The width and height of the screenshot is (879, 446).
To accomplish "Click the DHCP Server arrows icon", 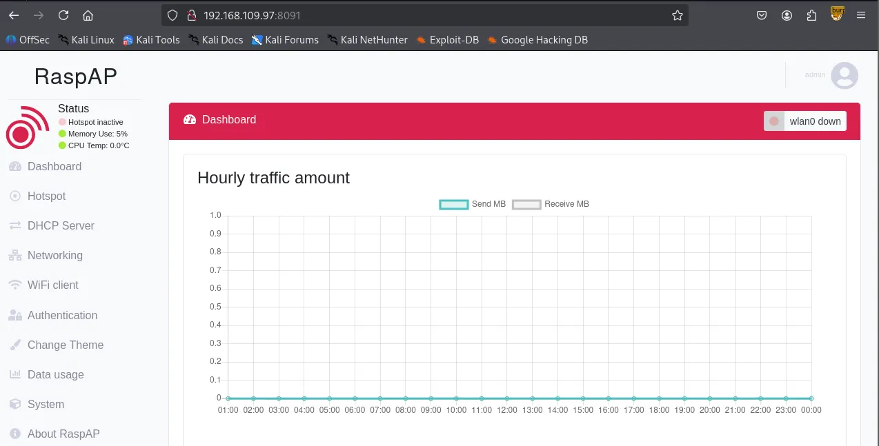I will [14, 226].
